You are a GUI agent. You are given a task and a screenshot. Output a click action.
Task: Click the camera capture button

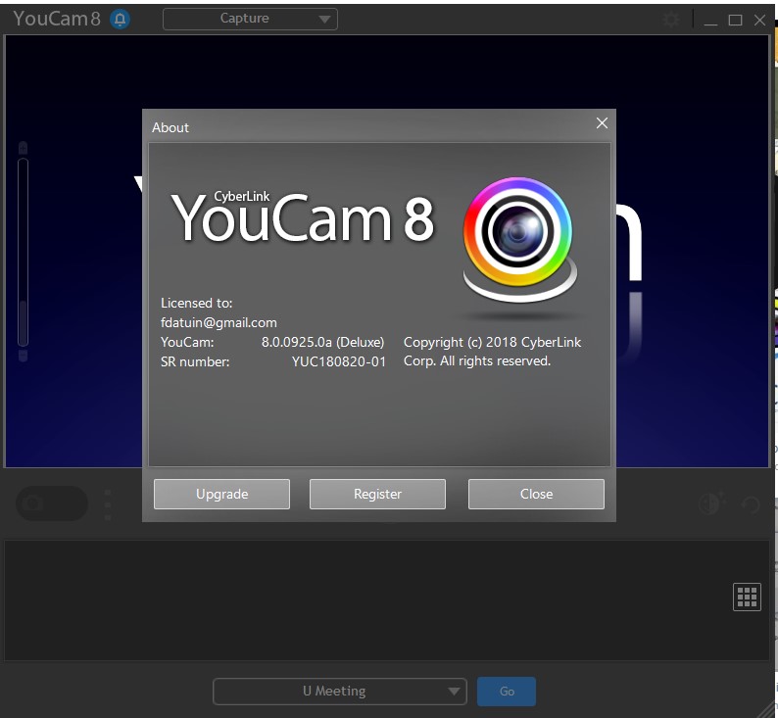[52, 503]
